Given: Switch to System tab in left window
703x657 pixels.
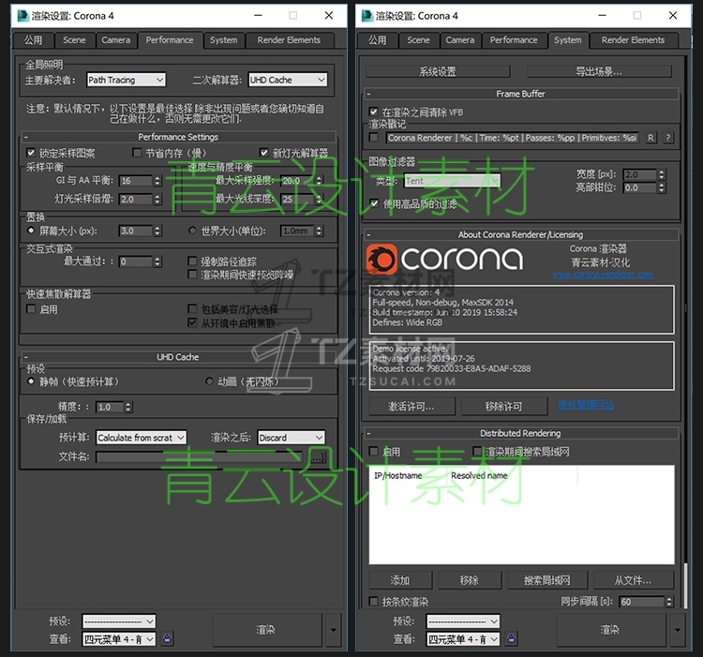Looking at the screenshot, I should [224, 40].
